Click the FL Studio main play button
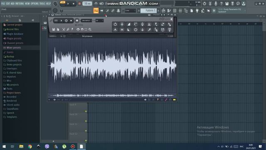The height and width of the screenshot is (150, 266). point(68,4)
